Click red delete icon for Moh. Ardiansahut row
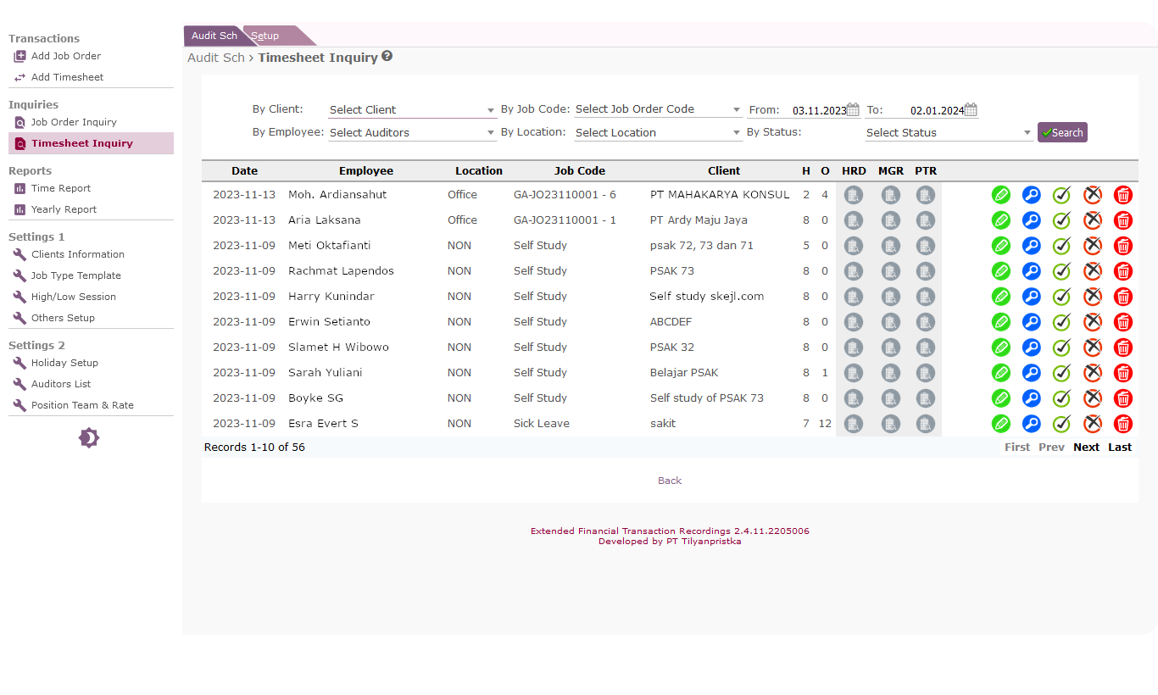Image resolution: width=1158 pixels, height=695 pixels. click(1123, 195)
